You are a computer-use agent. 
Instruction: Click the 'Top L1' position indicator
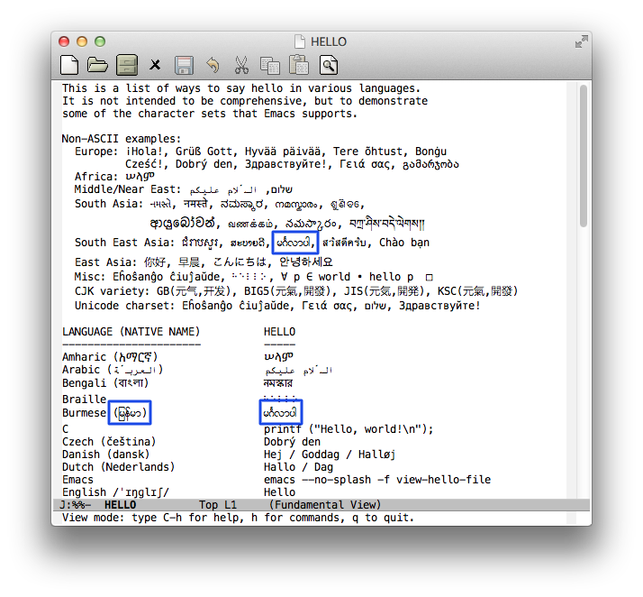(218, 505)
